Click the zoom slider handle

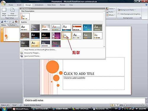click(131, 105)
